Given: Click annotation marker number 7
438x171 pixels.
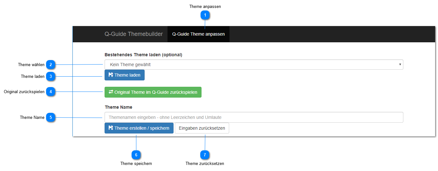Looking at the screenshot, I should [x=205, y=155].
